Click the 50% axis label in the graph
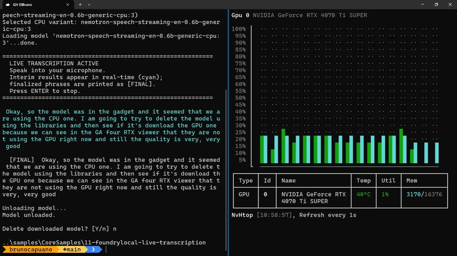457x256 pixels. pos(240,98)
